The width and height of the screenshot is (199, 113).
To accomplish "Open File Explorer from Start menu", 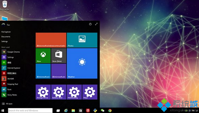I will click(6, 32).
